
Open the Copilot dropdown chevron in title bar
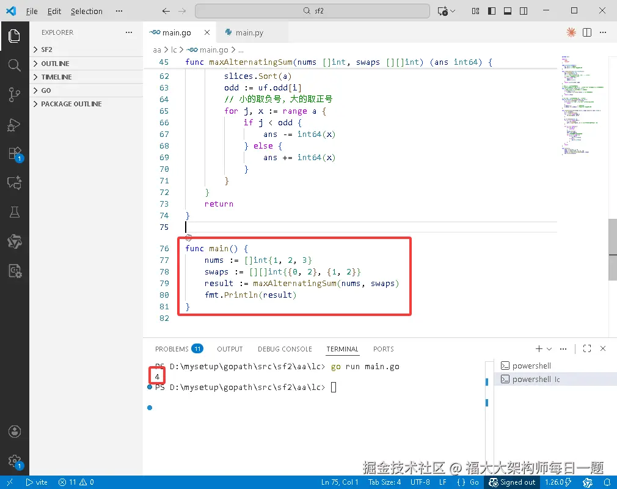click(453, 11)
